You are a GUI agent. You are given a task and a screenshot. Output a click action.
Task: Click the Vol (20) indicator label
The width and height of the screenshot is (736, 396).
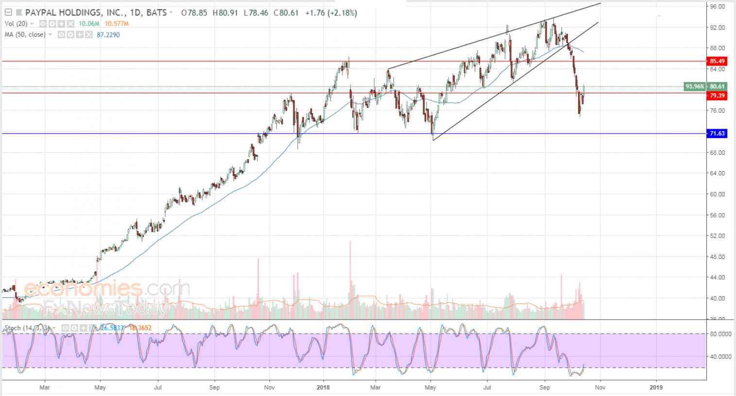16,24
